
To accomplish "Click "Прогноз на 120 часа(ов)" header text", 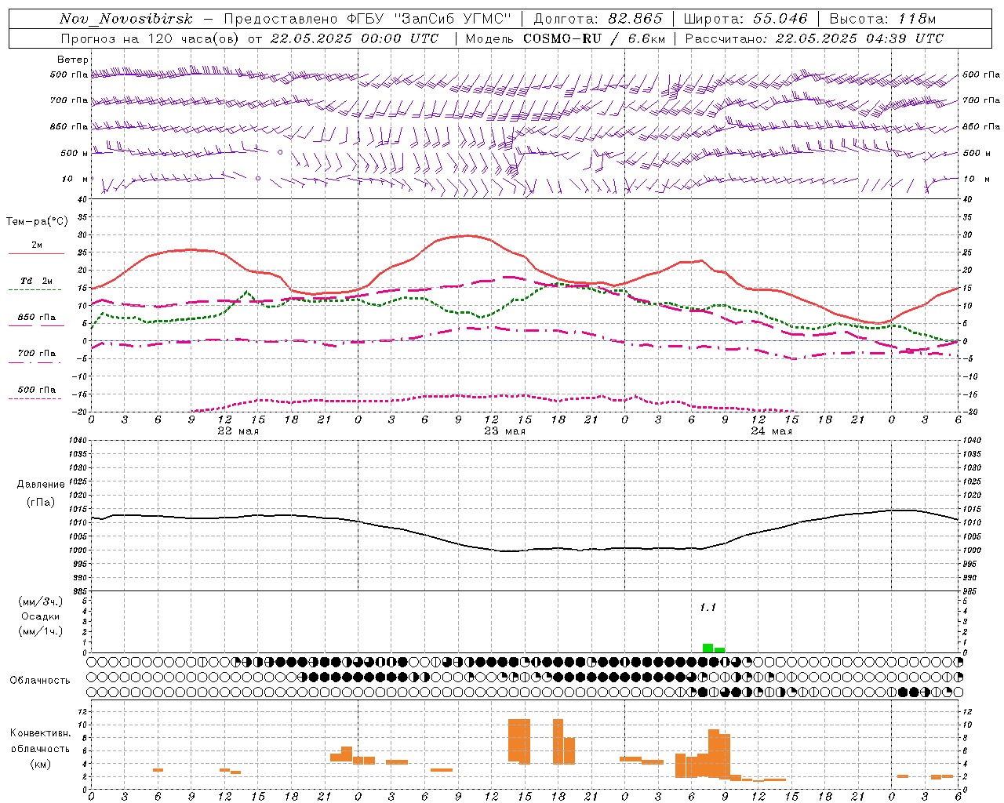I will pyautogui.click(x=151, y=38).
